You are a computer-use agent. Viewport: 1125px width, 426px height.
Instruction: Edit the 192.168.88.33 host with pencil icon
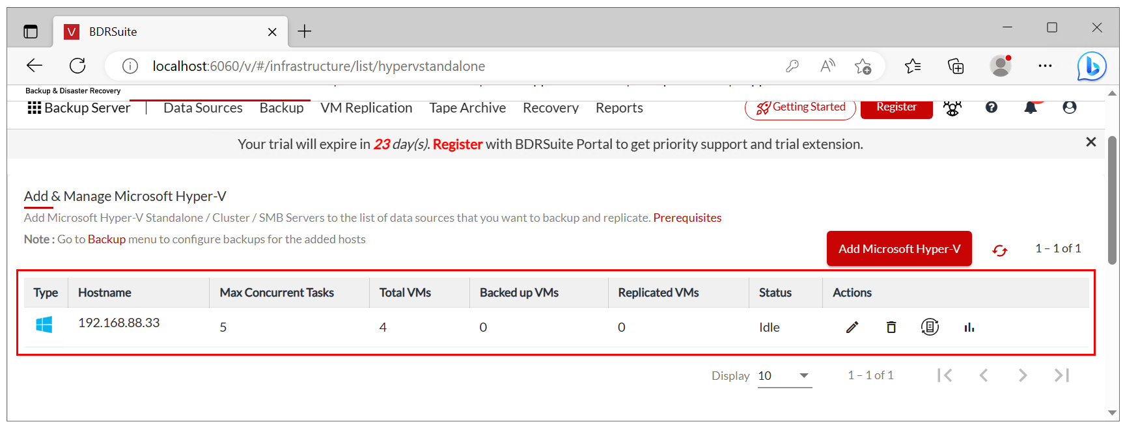point(852,327)
